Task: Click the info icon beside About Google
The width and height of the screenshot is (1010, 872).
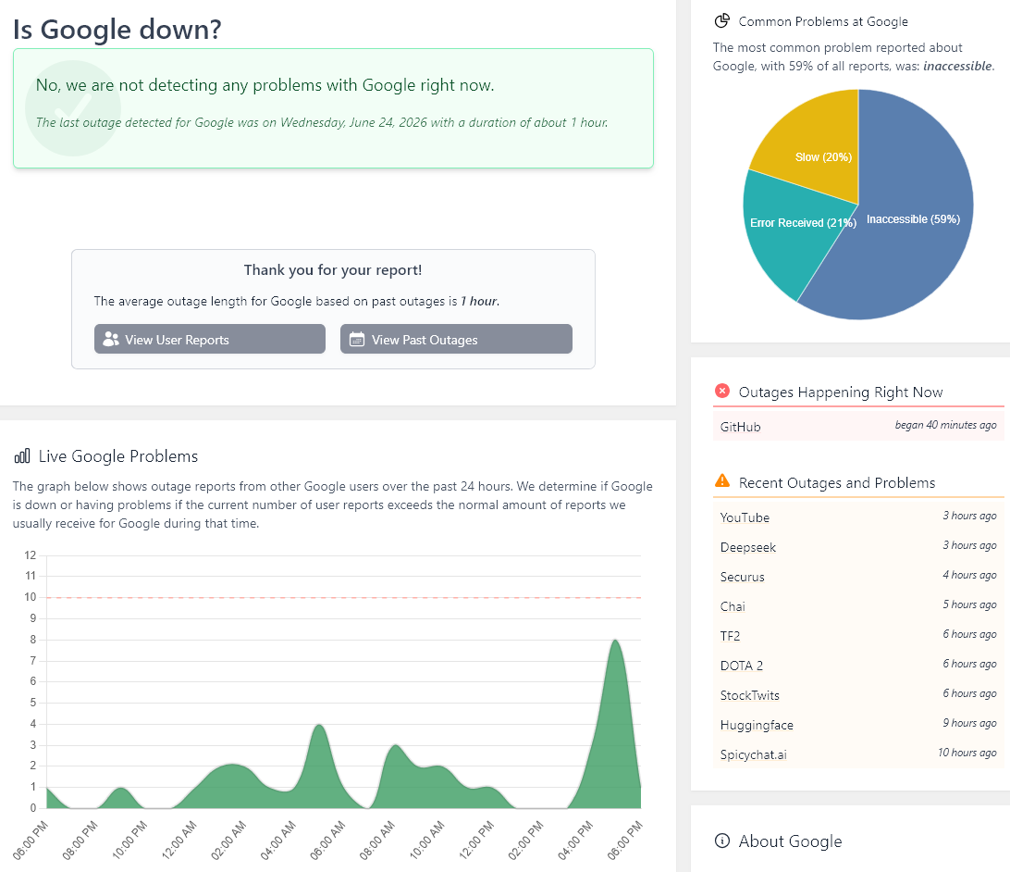Action: 722,841
